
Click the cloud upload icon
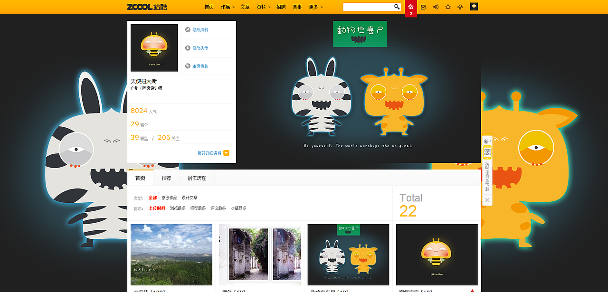pyautogui.click(x=460, y=7)
